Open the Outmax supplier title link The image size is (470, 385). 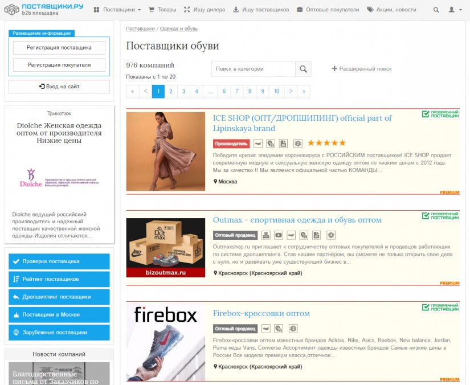pos(297,220)
